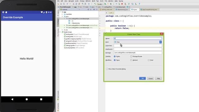The height and width of the screenshot is (112, 199).
Task: Open the Build menu
Action: 94,1
